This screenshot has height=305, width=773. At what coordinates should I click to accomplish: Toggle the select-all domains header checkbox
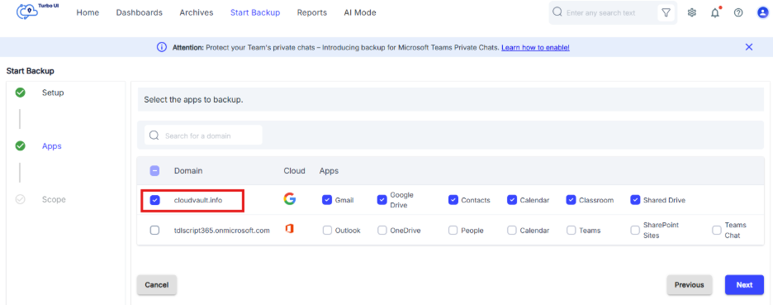coord(154,171)
